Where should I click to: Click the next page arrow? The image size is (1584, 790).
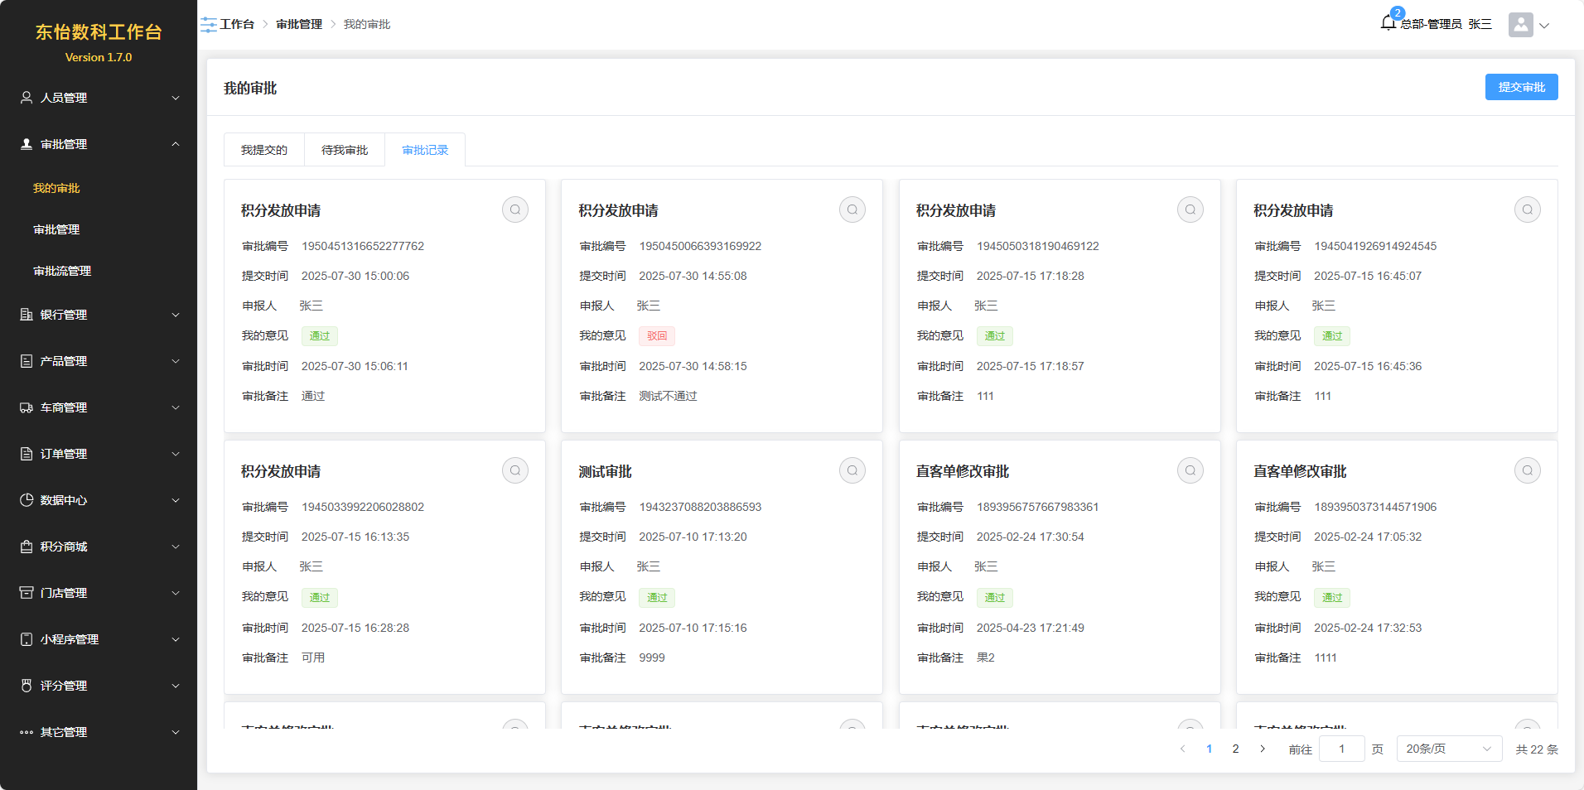point(1263,749)
